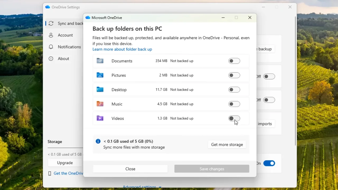The width and height of the screenshot is (338, 190).
Task: Enable backup for the Videos folder
Action: tap(234, 118)
